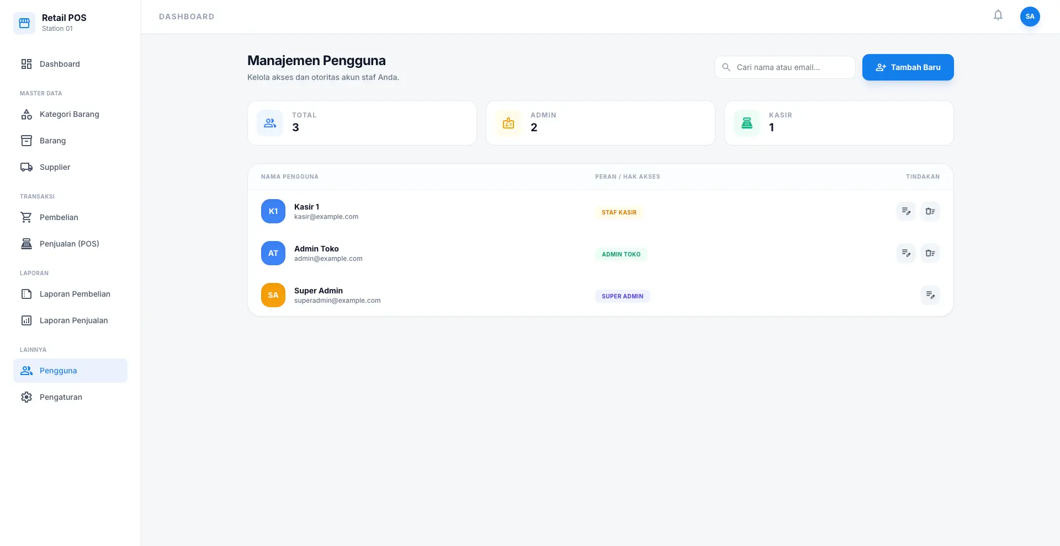The height and width of the screenshot is (546, 1060).
Task: Open the SA profile avatar menu
Action: [x=1030, y=17]
